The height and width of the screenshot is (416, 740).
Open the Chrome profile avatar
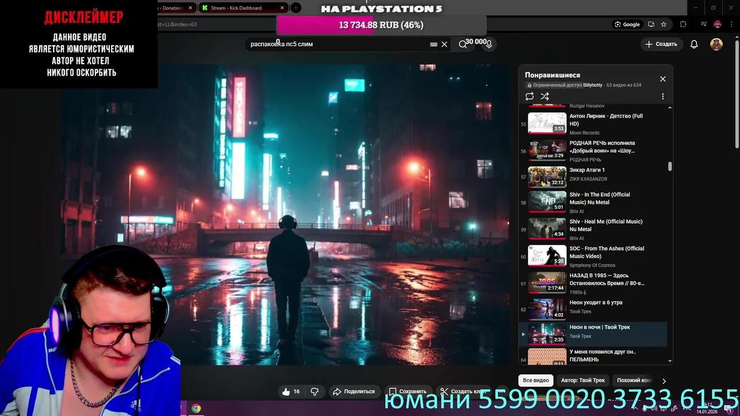coord(717,24)
